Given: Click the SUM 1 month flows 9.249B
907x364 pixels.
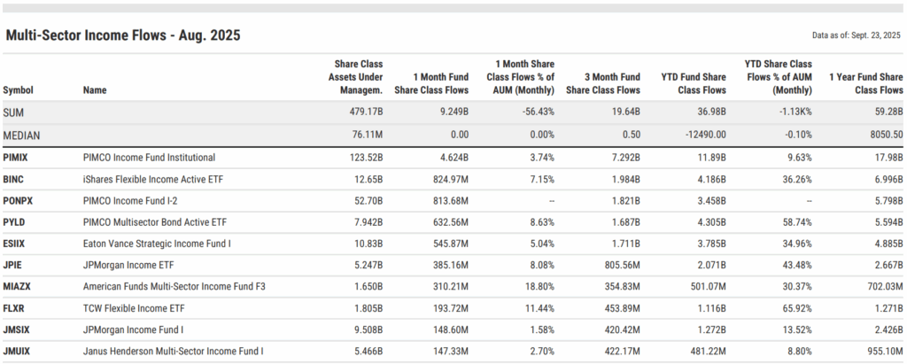Looking at the screenshot, I should pyautogui.click(x=453, y=112).
